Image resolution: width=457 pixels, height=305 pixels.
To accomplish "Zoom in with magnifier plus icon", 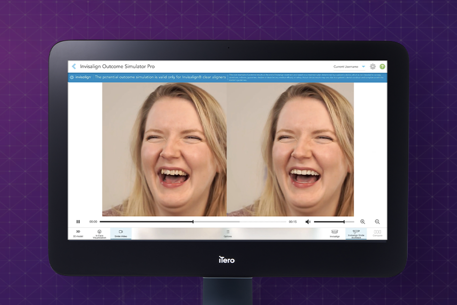I will tap(363, 222).
